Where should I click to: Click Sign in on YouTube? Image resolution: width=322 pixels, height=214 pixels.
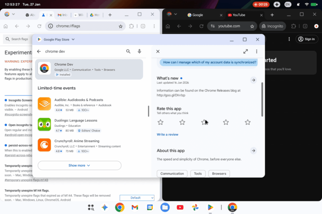tap(307, 39)
